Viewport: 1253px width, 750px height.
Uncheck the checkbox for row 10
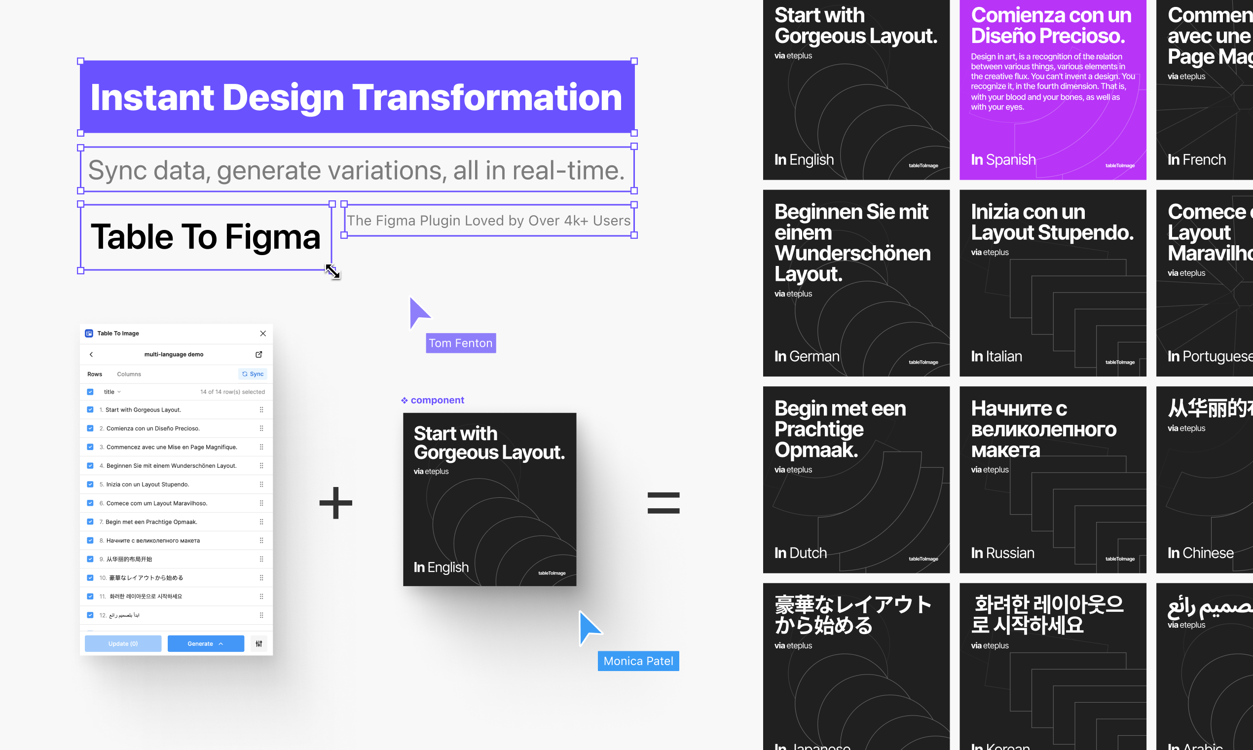point(90,578)
